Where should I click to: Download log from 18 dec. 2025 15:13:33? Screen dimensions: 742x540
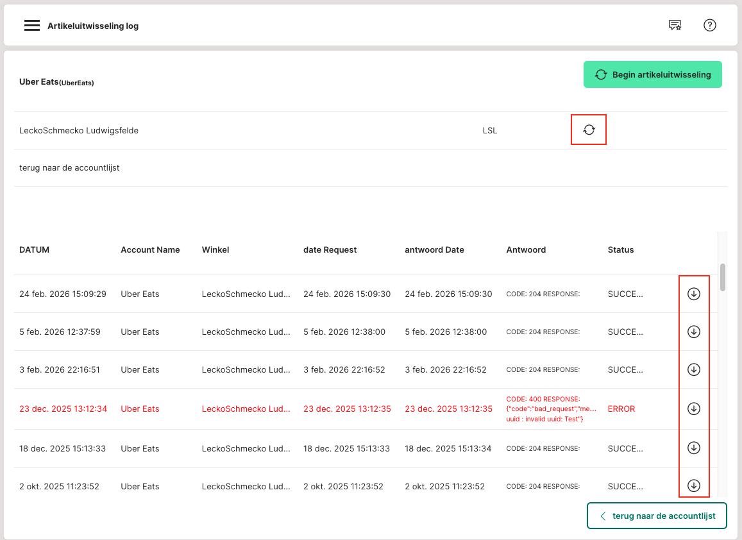(693, 448)
